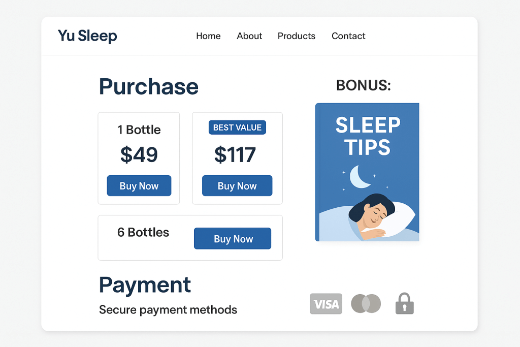Click the BONUS heading above the book
This screenshot has width=520, height=347.
[x=363, y=85]
